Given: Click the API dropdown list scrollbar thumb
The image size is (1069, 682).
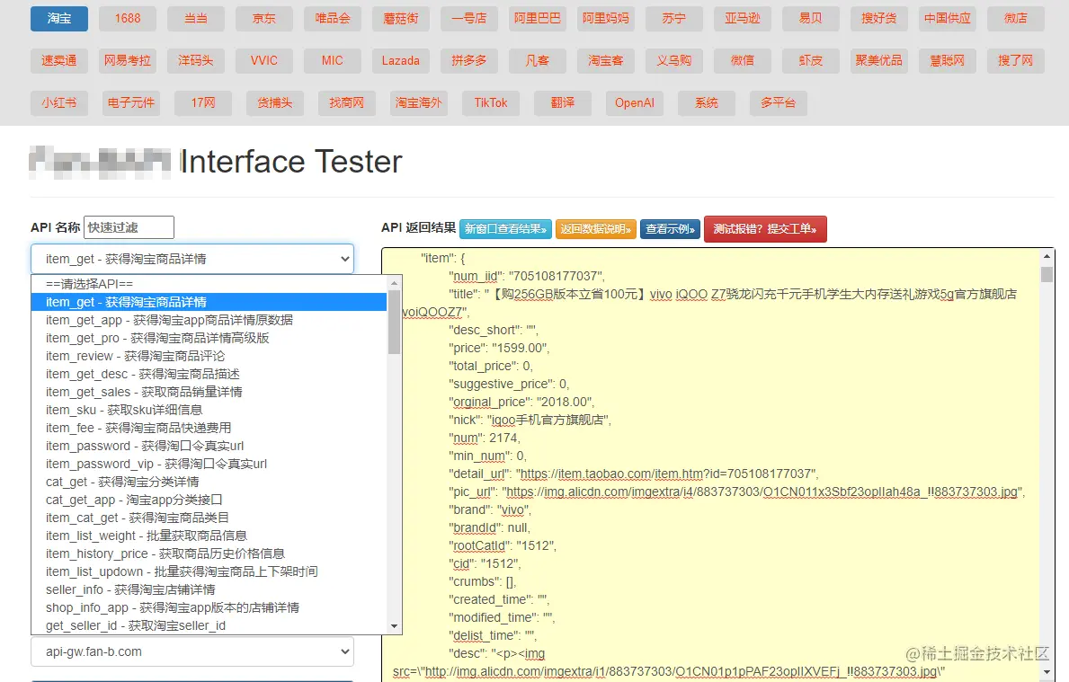Looking at the screenshot, I should pyautogui.click(x=394, y=322).
